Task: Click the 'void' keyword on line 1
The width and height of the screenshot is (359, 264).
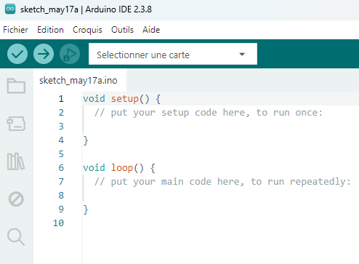Action: (x=94, y=99)
